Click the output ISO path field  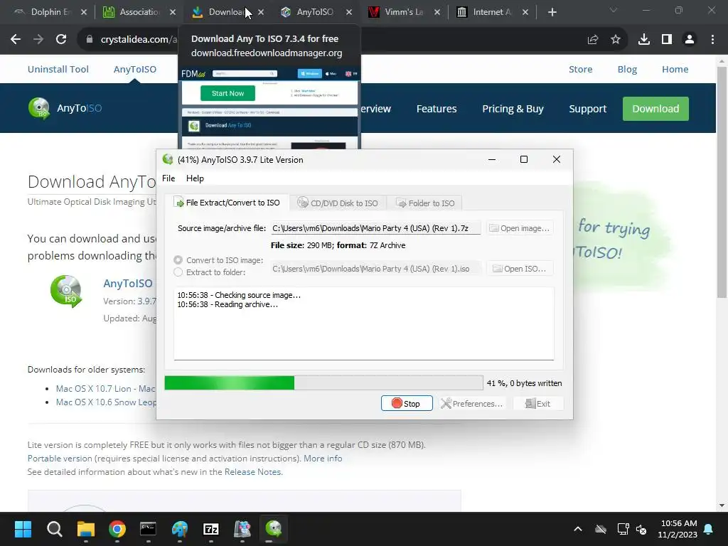coord(375,268)
